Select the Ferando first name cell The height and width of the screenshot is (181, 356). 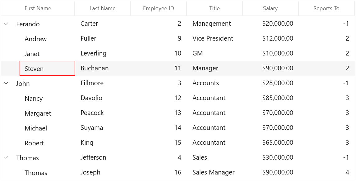(28, 24)
